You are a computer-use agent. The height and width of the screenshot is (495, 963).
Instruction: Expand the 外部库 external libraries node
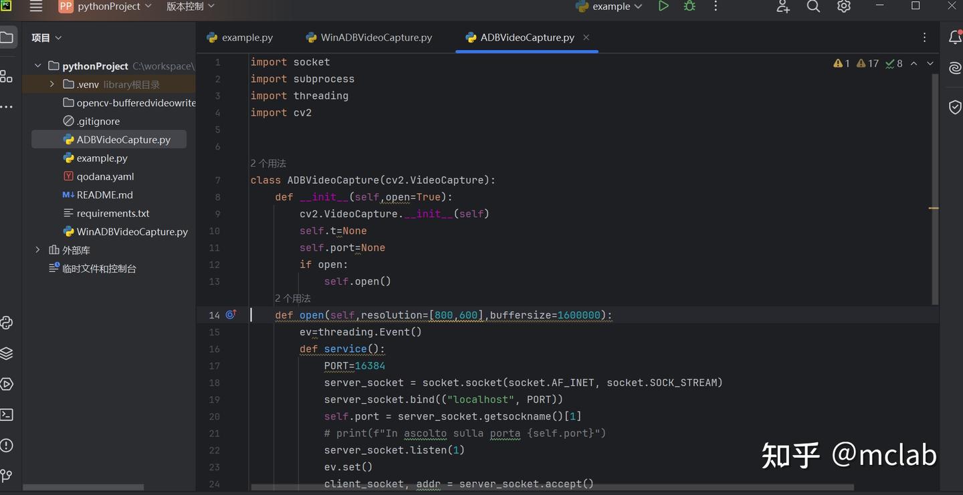(x=38, y=250)
